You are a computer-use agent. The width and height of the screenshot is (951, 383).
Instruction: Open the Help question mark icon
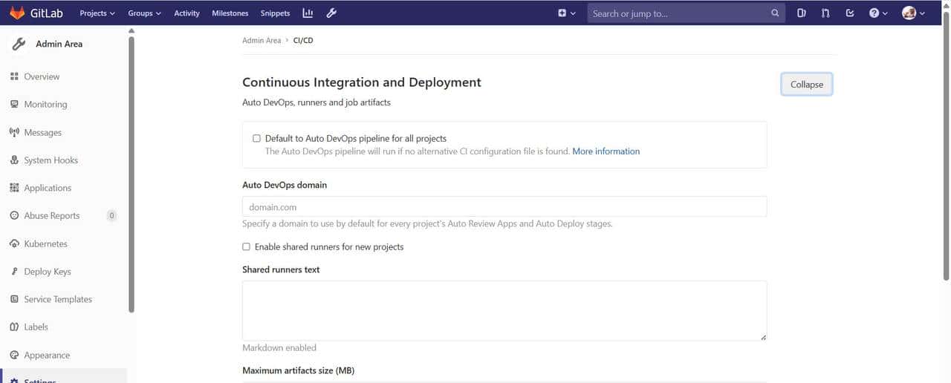[874, 13]
